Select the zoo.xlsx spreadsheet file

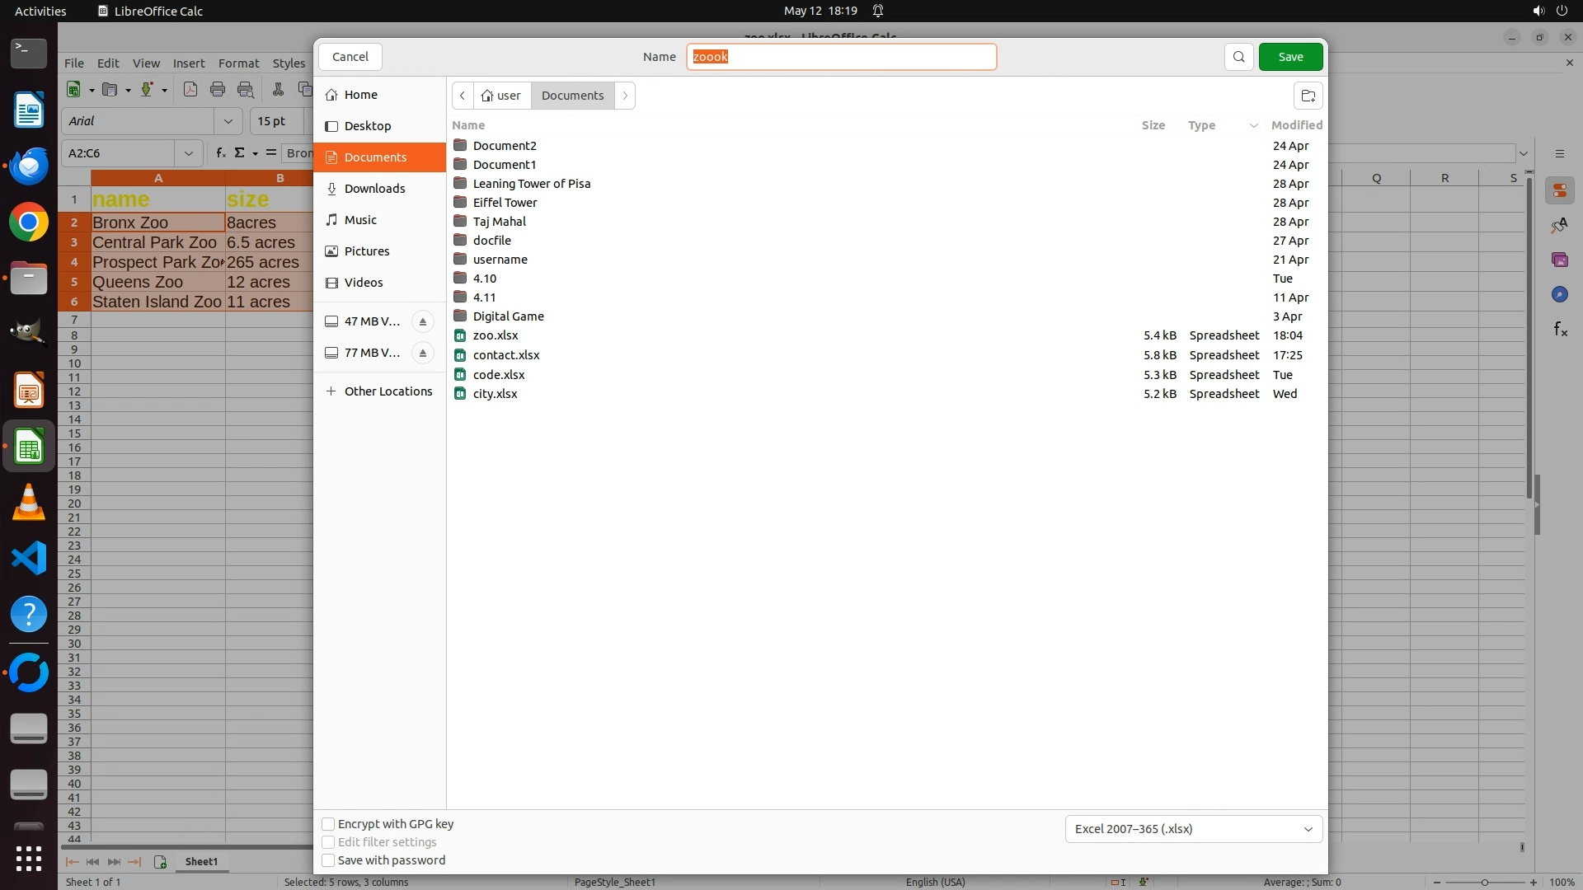pyautogui.click(x=496, y=335)
